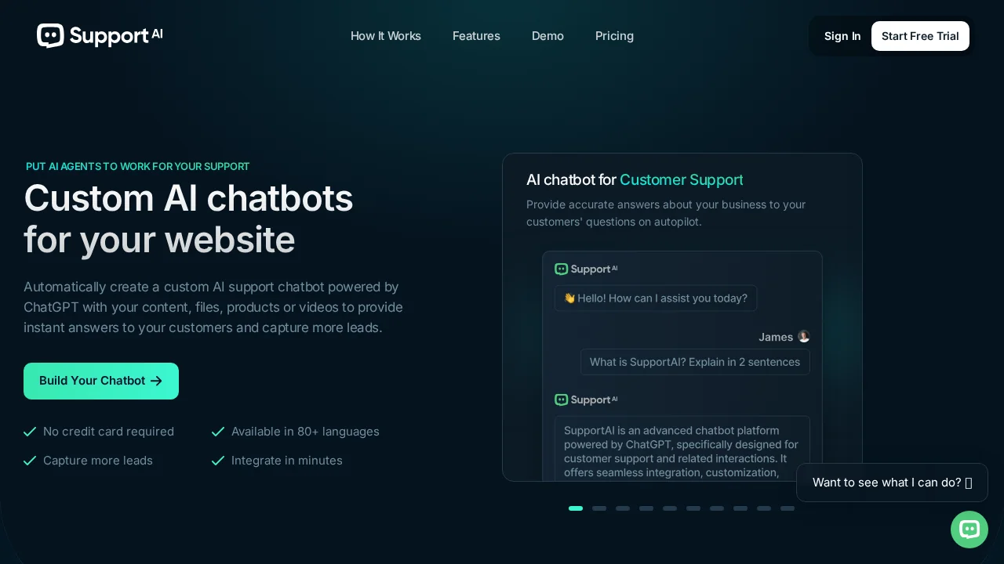Image resolution: width=1004 pixels, height=564 pixels.
Task: Click Build Your Chatbot
Action: [x=101, y=381]
